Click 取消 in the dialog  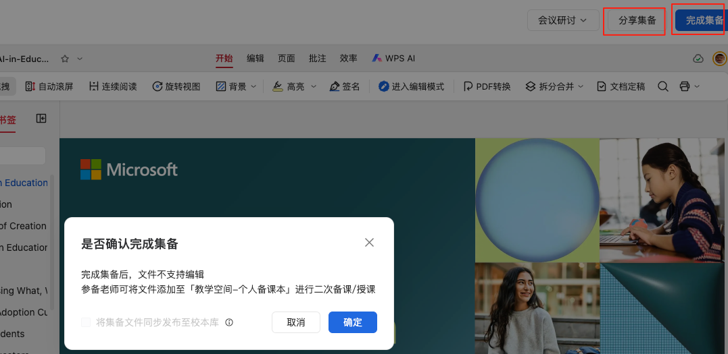tap(296, 322)
